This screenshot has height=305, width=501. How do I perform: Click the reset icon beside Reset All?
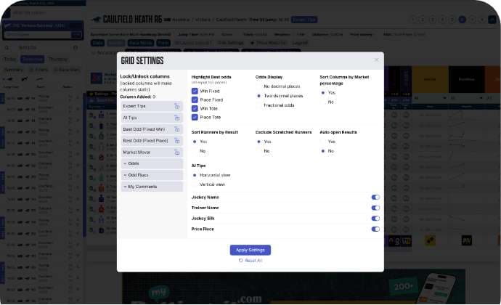[x=240, y=261]
